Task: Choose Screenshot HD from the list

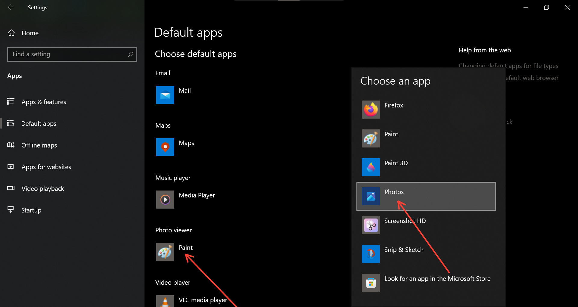Action: pyautogui.click(x=426, y=225)
